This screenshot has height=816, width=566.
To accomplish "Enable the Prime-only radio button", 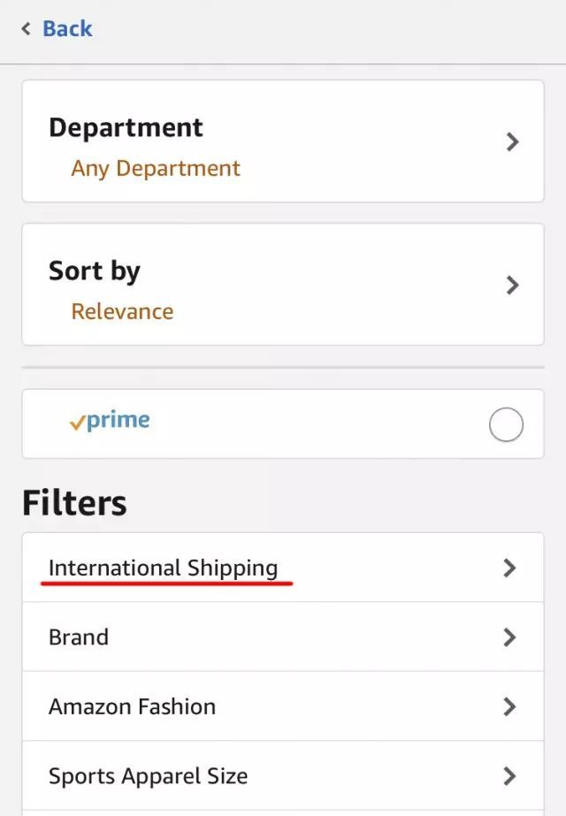I will pyautogui.click(x=506, y=425).
